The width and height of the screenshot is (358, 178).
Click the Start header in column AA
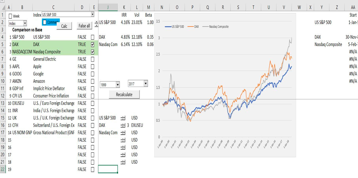pyautogui.click(x=353, y=15)
